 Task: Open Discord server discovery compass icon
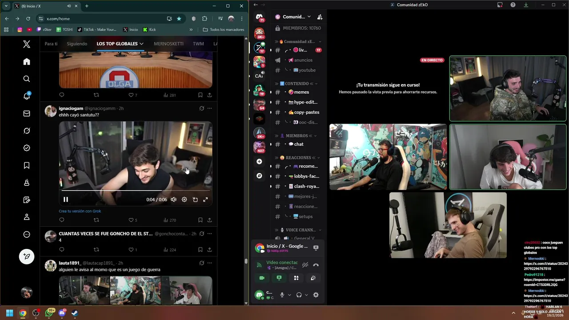pyautogui.click(x=259, y=176)
